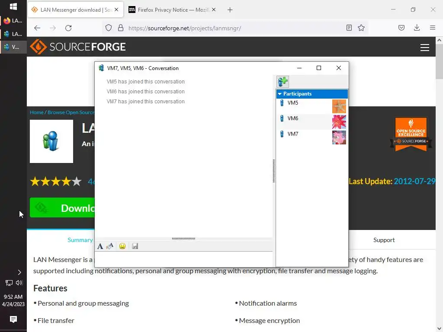443x332 pixels.
Task: Open LAN Messenger main window taskbar item
Action: pyautogui.click(x=13, y=34)
